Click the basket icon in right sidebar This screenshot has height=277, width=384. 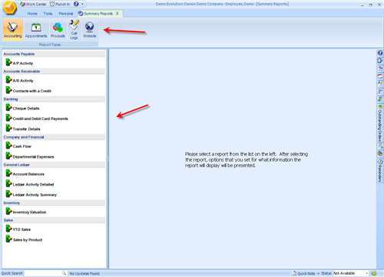coord(380,153)
